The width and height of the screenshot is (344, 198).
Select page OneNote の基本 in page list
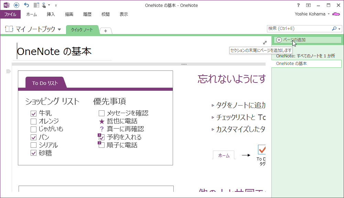tap(307, 64)
